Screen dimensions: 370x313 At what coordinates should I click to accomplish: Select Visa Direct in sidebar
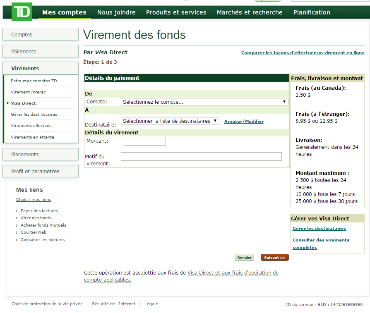[23, 103]
